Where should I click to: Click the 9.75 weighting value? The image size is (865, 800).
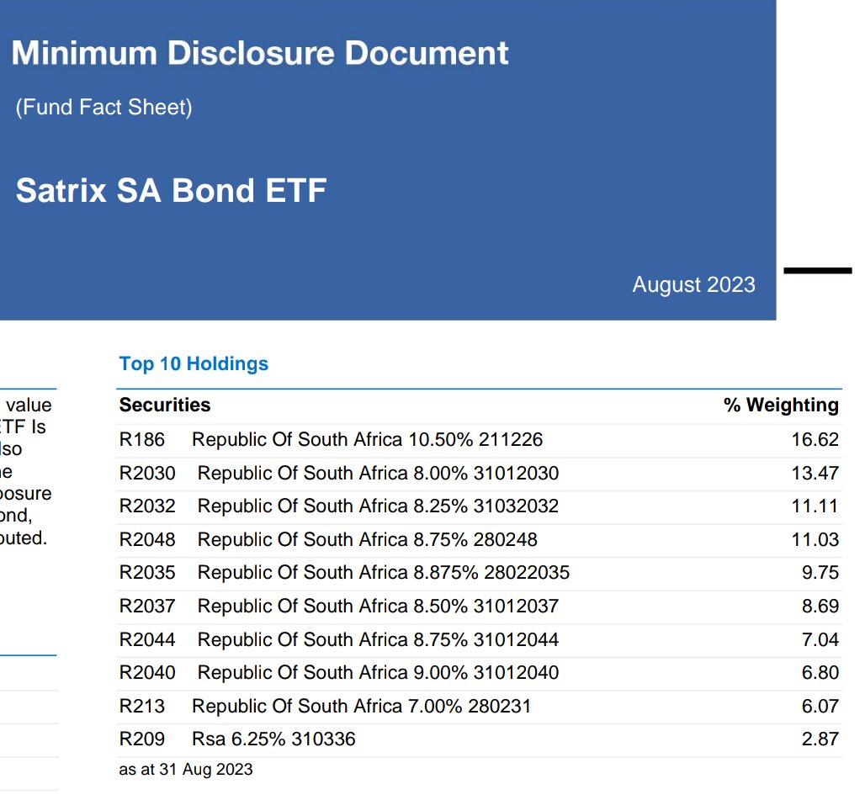coord(820,572)
